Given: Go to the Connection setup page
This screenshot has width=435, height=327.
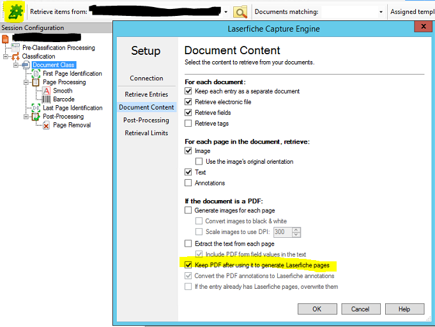Looking at the screenshot, I should click(146, 78).
